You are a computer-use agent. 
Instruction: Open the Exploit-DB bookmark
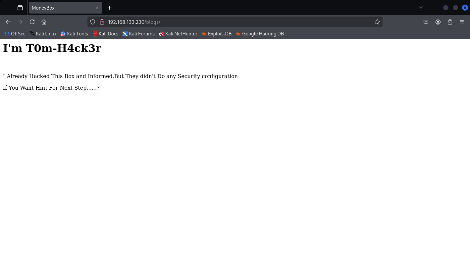coord(216,34)
